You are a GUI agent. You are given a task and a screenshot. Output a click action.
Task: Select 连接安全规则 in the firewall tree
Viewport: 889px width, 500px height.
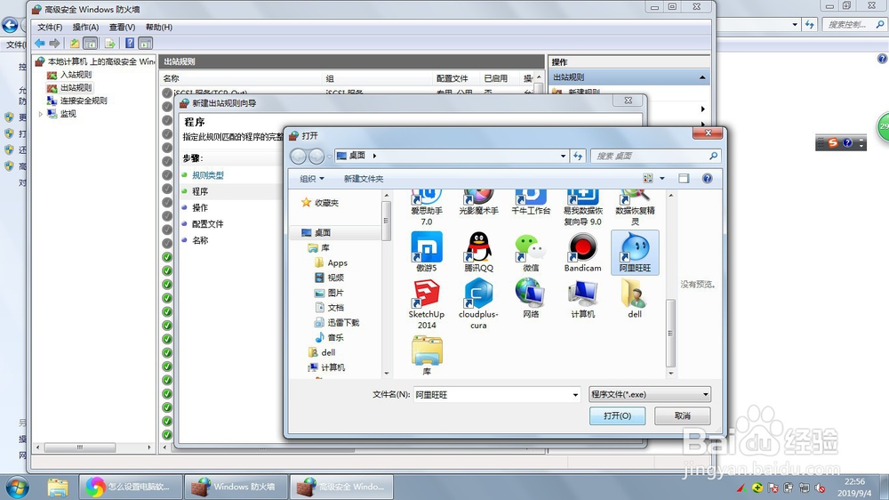[84, 101]
